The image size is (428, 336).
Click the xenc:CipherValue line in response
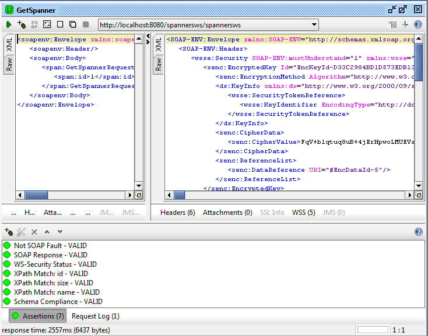pyautogui.click(x=321, y=142)
